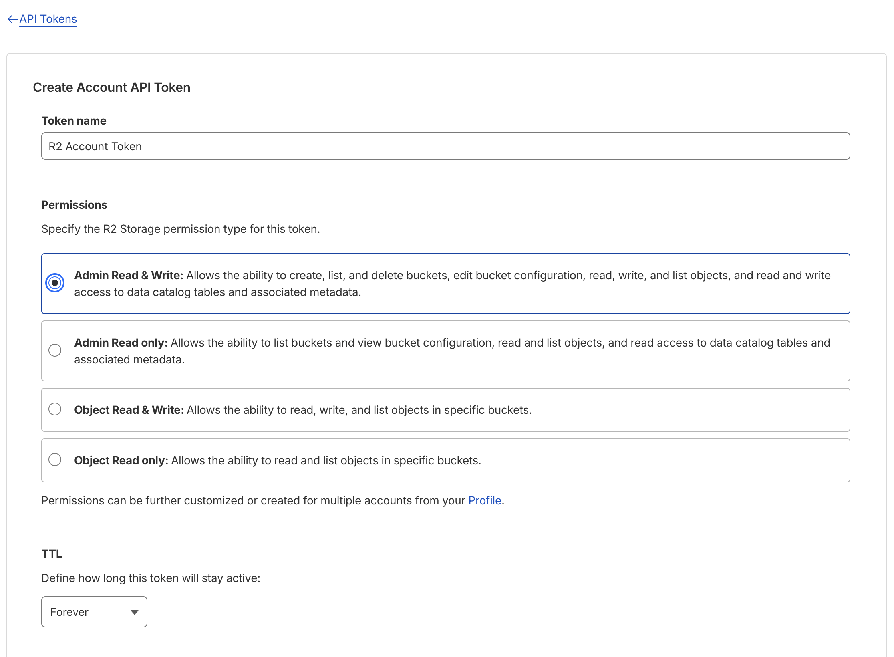The image size is (894, 657).
Task: Click the Token name input field
Action: 445,146
